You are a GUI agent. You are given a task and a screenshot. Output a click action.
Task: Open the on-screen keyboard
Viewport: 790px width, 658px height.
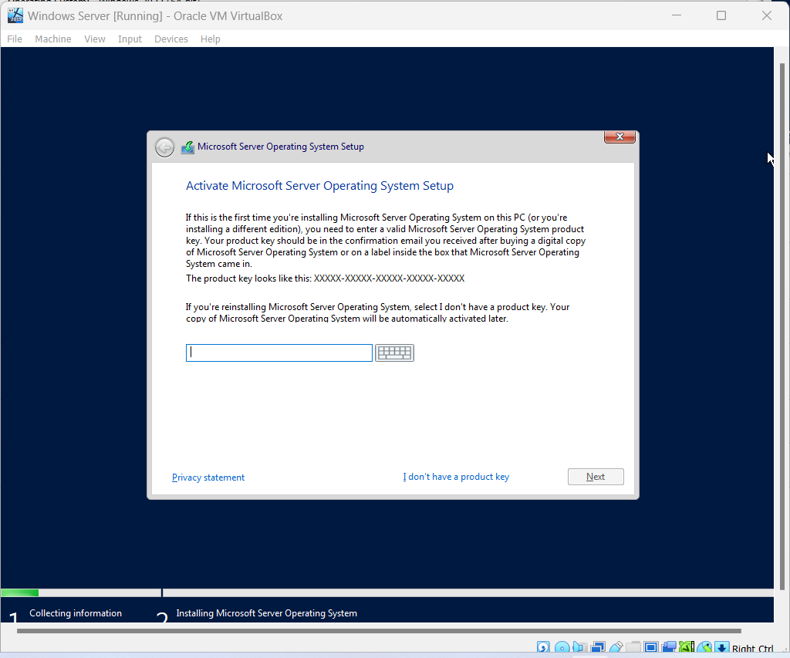394,353
